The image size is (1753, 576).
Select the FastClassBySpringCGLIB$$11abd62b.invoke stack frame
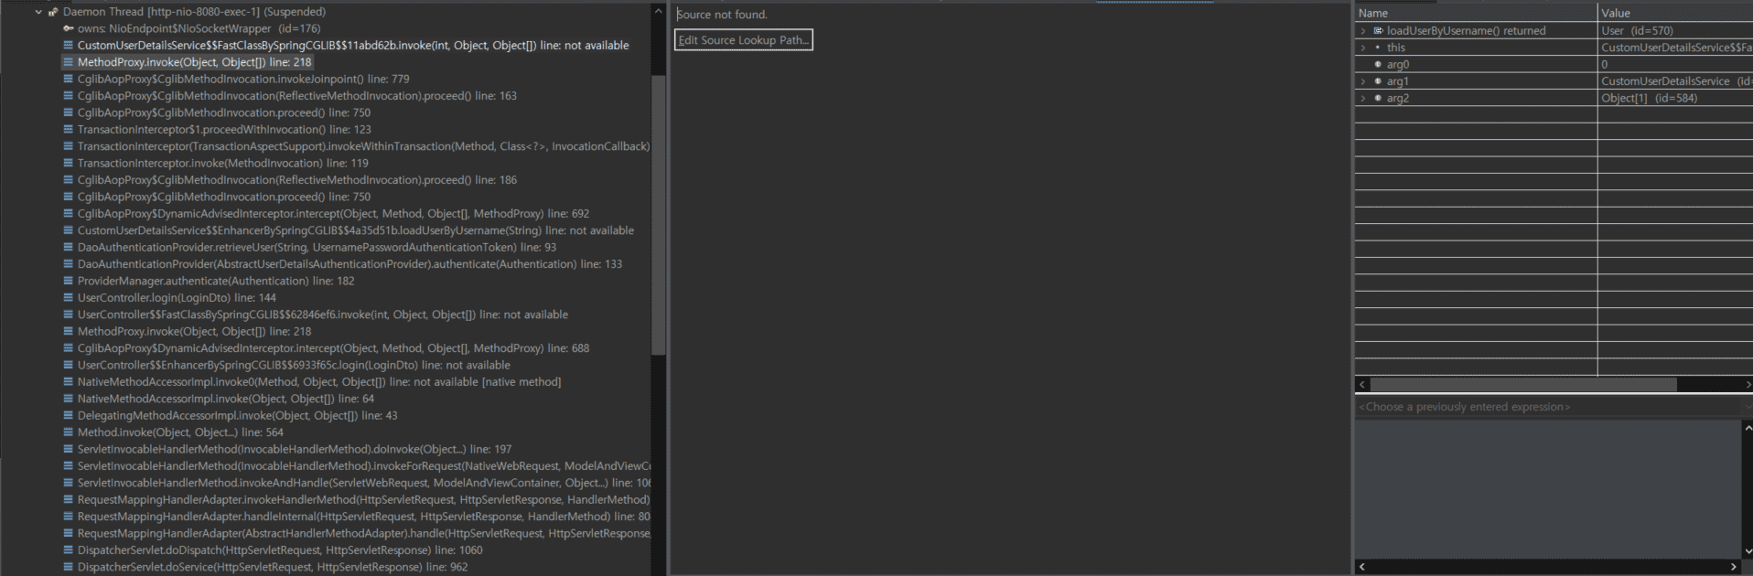point(353,46)
